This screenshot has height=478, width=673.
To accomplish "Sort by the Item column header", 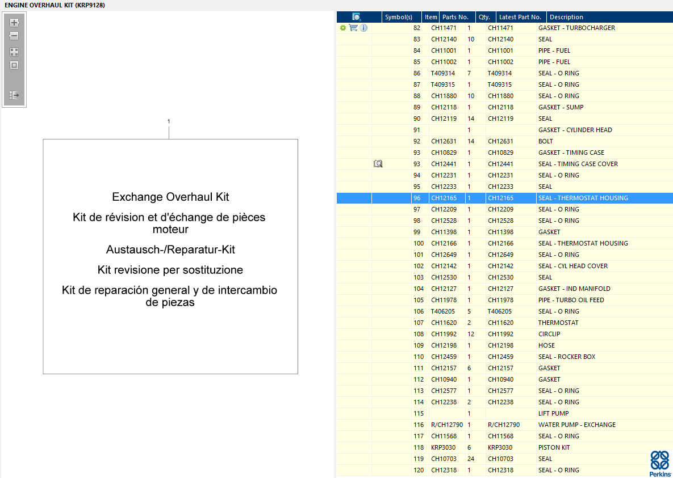I will [x=430, y=17].
